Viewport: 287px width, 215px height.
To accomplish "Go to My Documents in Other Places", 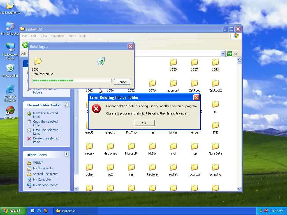I will (x=43, y=168).
